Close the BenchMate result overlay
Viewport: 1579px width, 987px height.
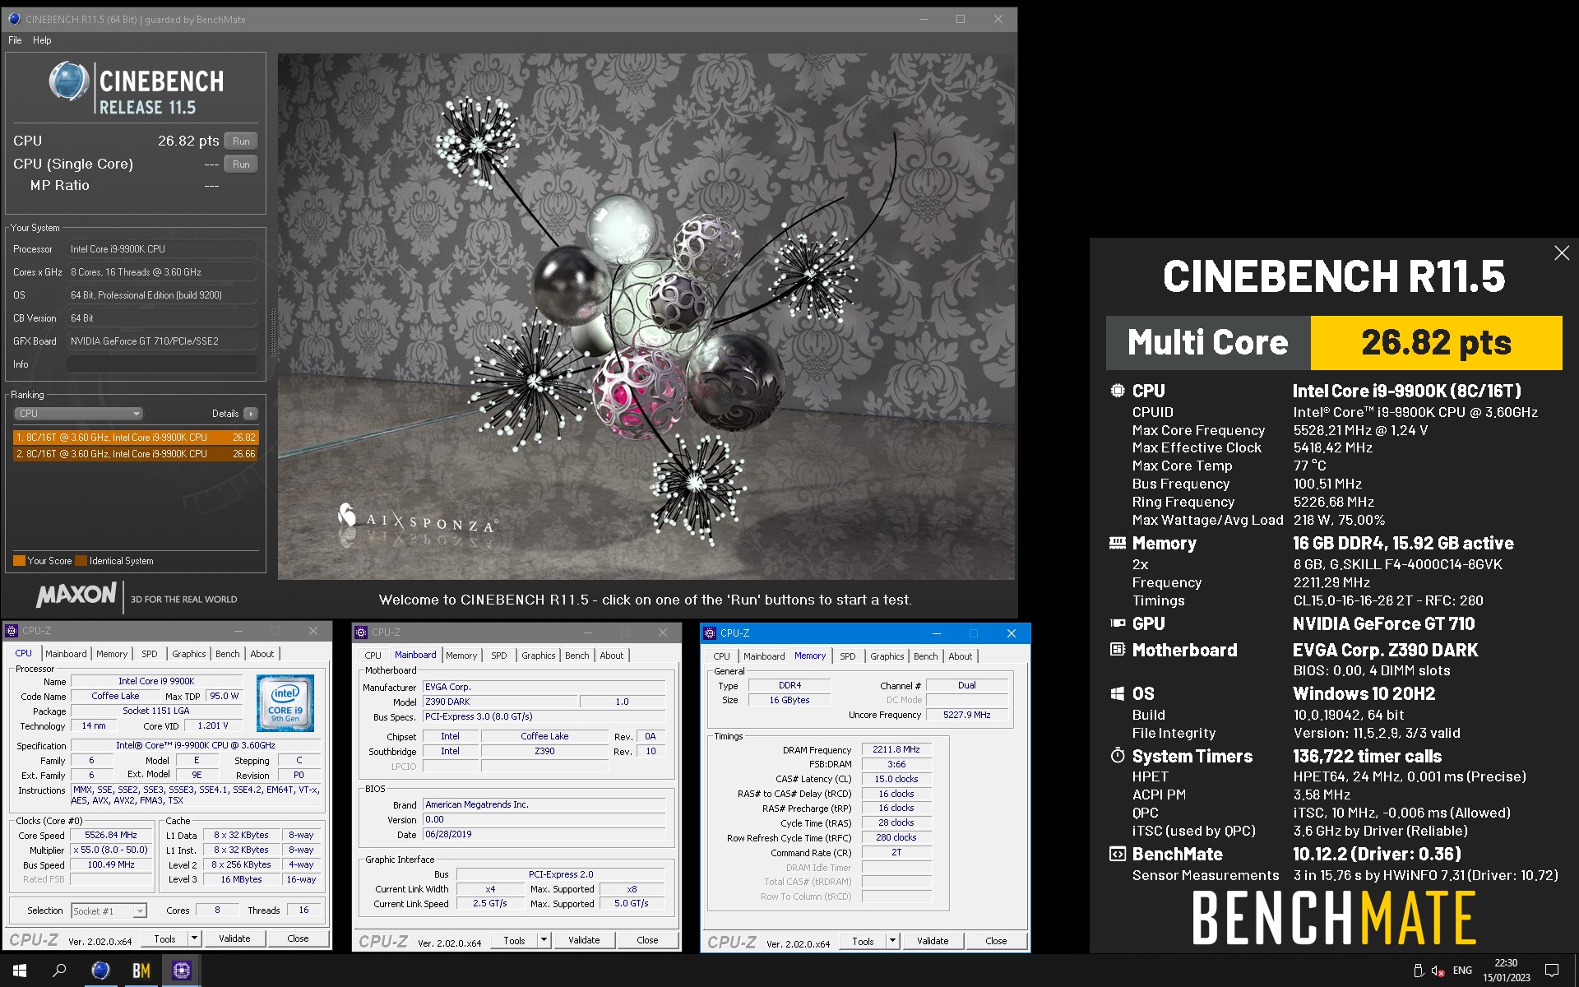(x=1562, y=253)
